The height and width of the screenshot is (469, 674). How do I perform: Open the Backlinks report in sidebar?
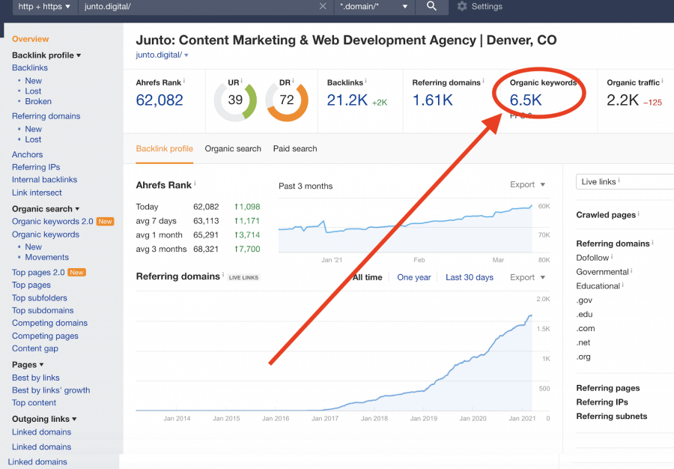point(30,68)
